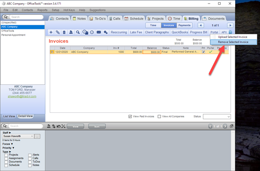The image size is (260, 171).
Task: Open gears settings icon in invoice toolbar
Action: 106,32
